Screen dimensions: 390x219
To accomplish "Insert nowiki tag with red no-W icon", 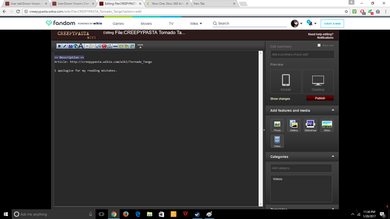I will pos(104,46).
